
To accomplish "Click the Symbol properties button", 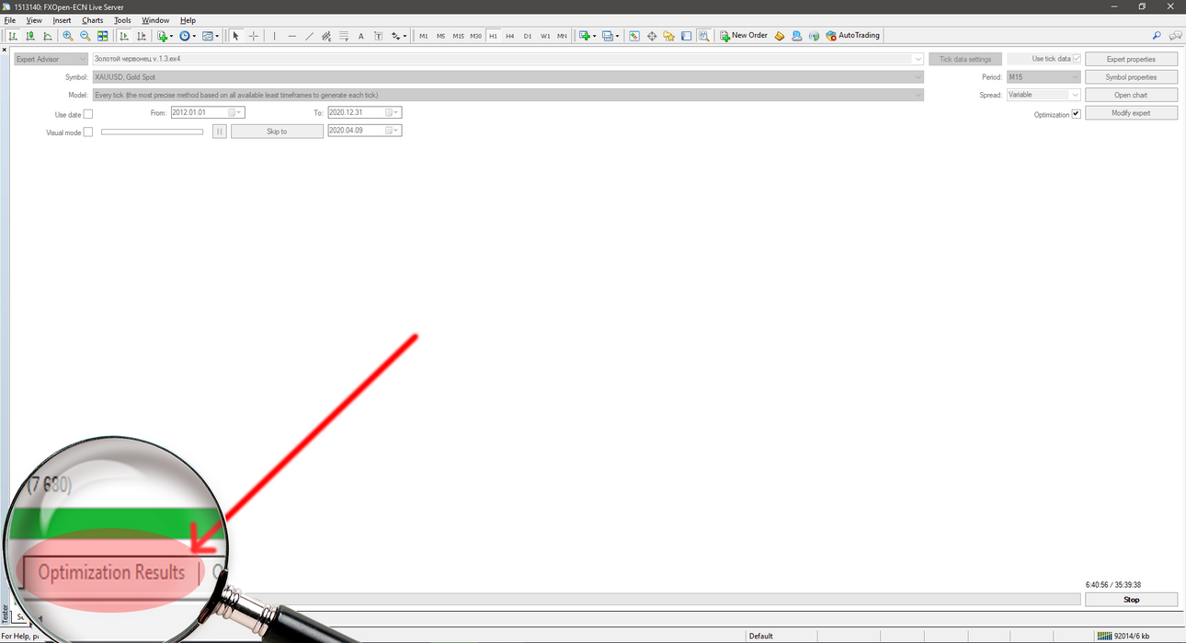I will [x=1131, y=77].
